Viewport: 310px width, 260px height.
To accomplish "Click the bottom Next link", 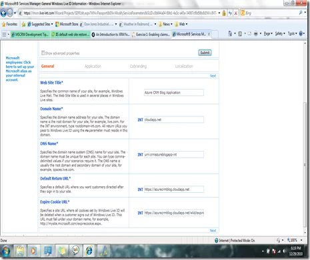I will point(213,231).
